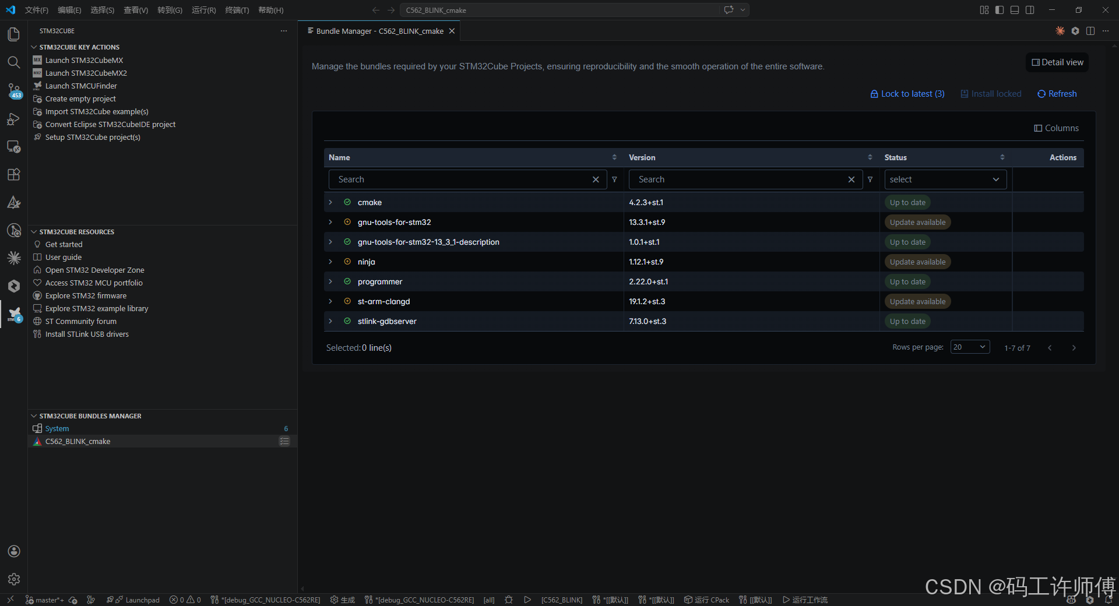This screenshot has width=1119, height=606.
Task: Click Lock to latest (3)
Action: point(907,94)
